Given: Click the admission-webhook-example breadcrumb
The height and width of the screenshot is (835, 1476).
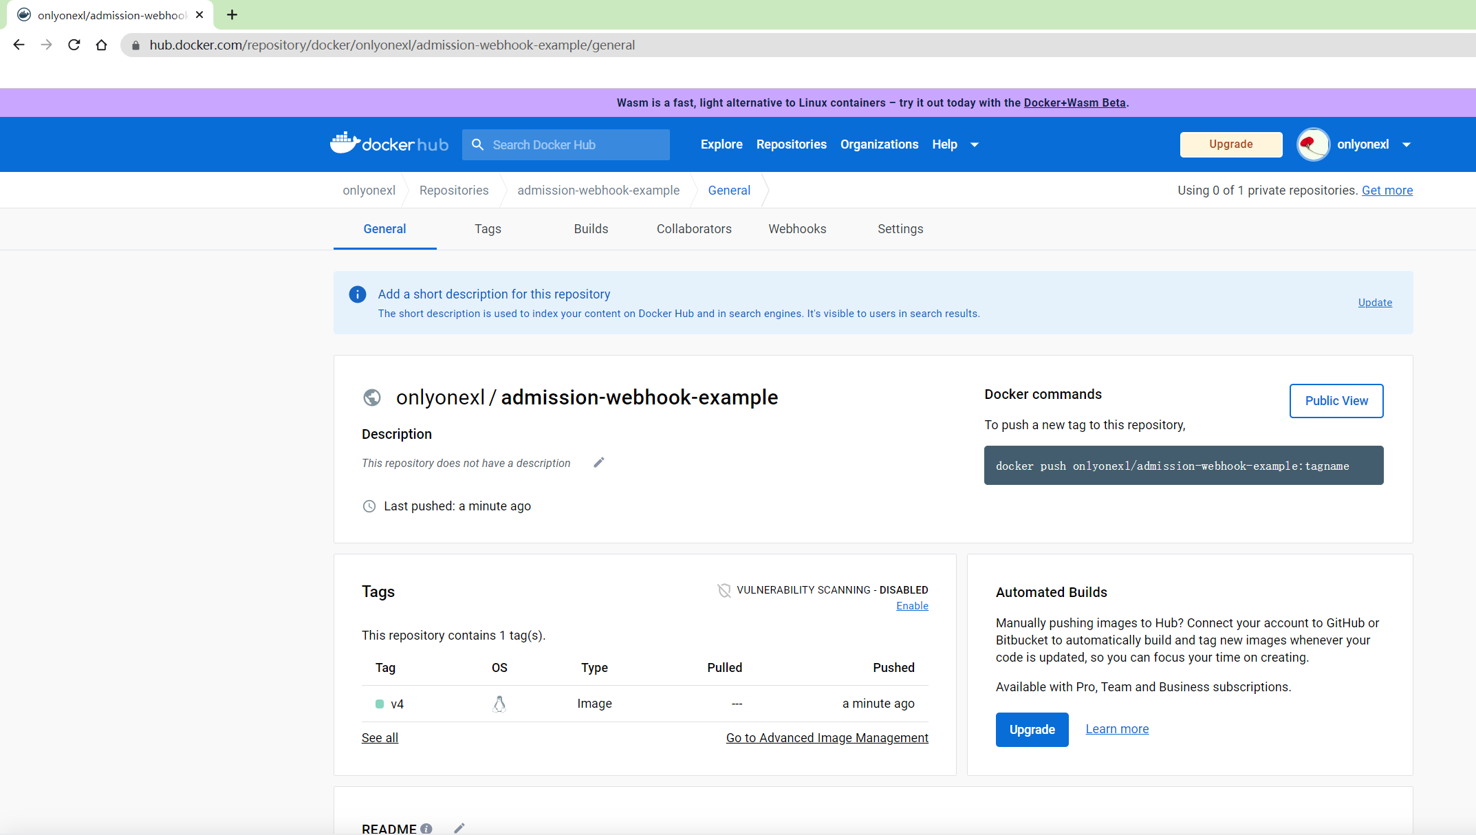Looking at the screenshot, I should coord(598,191).
